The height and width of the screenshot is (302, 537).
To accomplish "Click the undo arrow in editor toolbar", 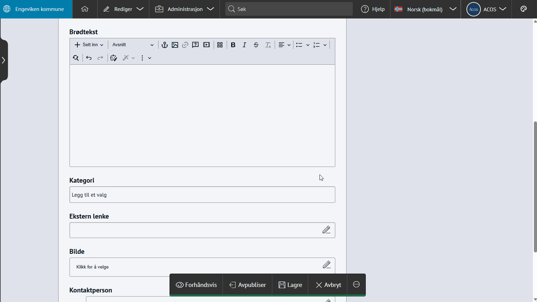I will click(x=89, y=58).
